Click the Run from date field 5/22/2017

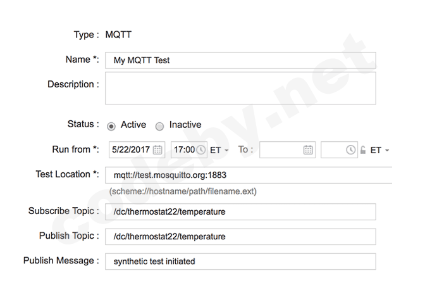[x=130, y=150]
